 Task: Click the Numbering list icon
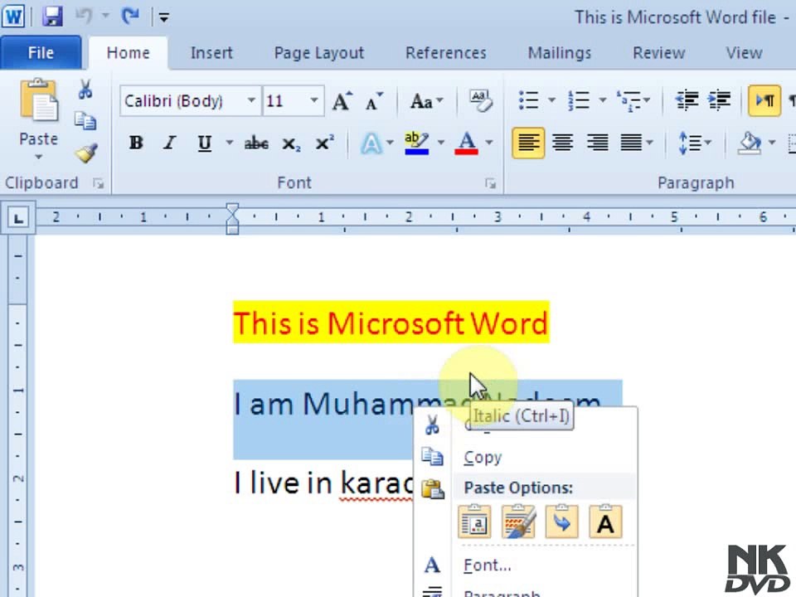click(579, 100)
